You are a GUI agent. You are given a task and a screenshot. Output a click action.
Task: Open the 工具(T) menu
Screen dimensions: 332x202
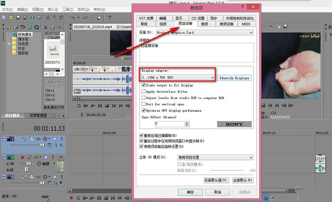[68, 9]
